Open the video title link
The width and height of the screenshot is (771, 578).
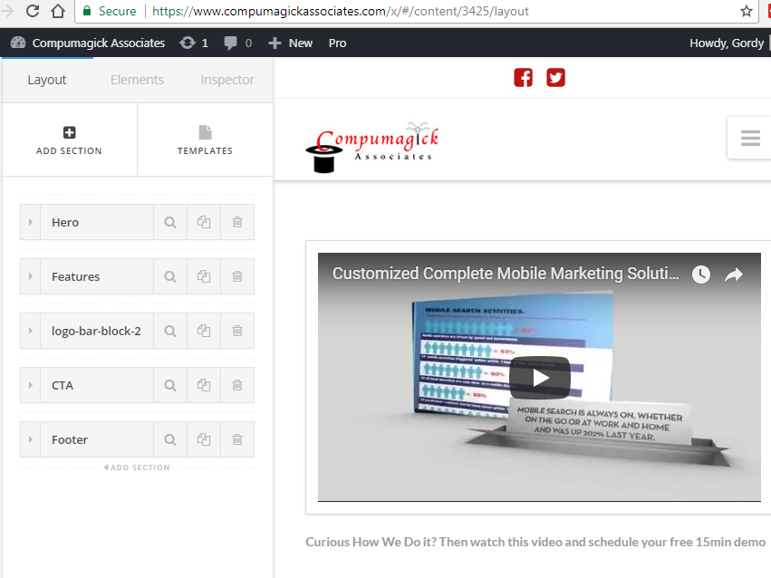point(506,274)
